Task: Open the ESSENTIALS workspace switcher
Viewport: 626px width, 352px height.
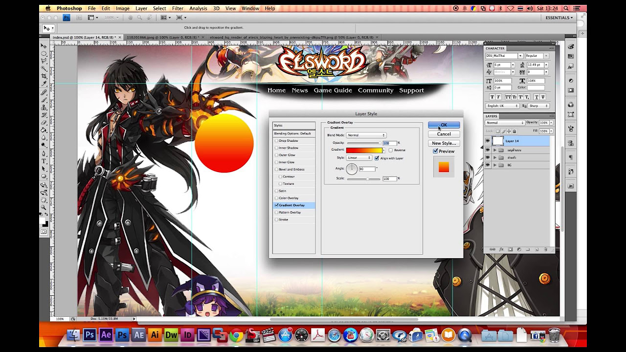Action: coord(559,18)
